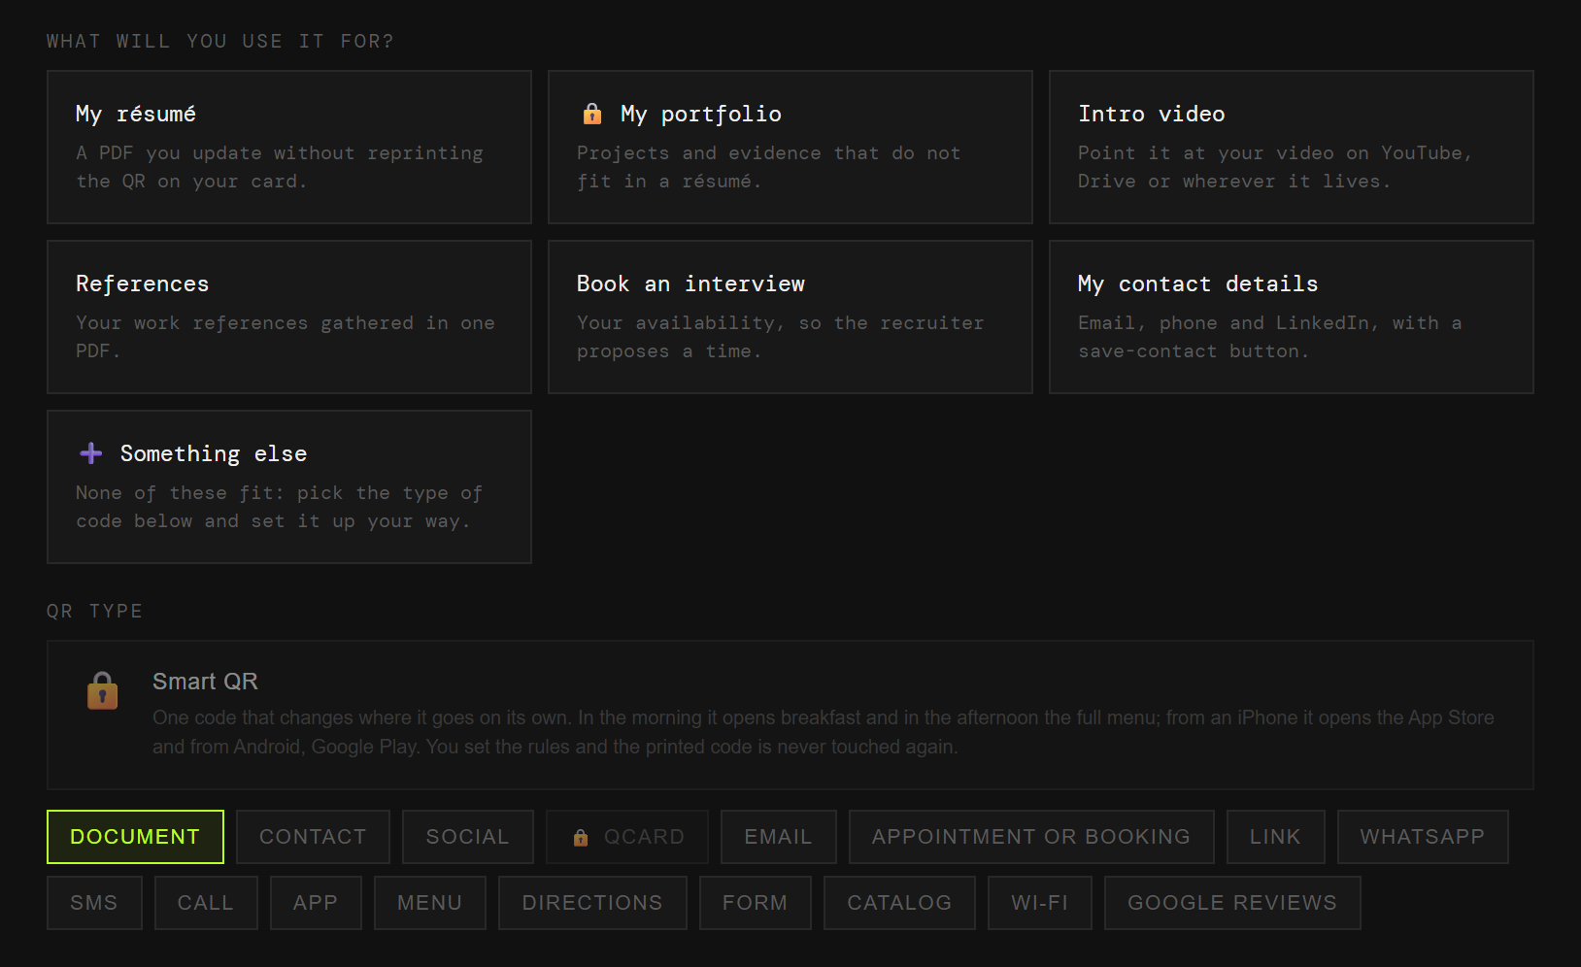The width and height of the screenshot is (1581, 967).
Task: Select the WI-FI QR type
Action: (1040, 903)
